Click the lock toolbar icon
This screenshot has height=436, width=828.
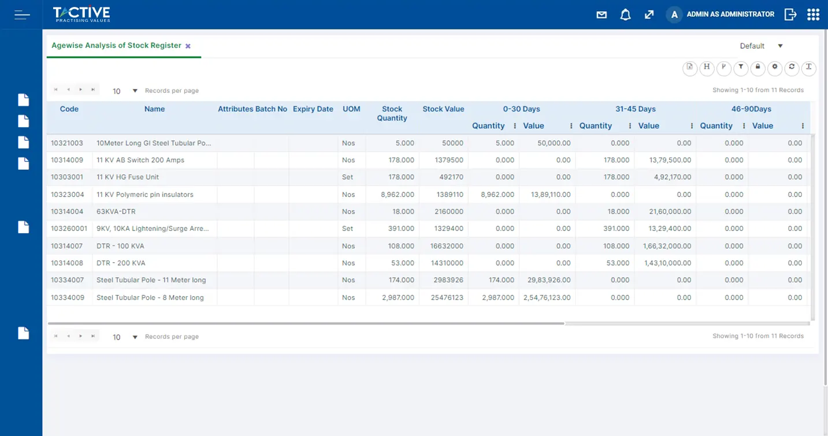[x=758, y=68]
